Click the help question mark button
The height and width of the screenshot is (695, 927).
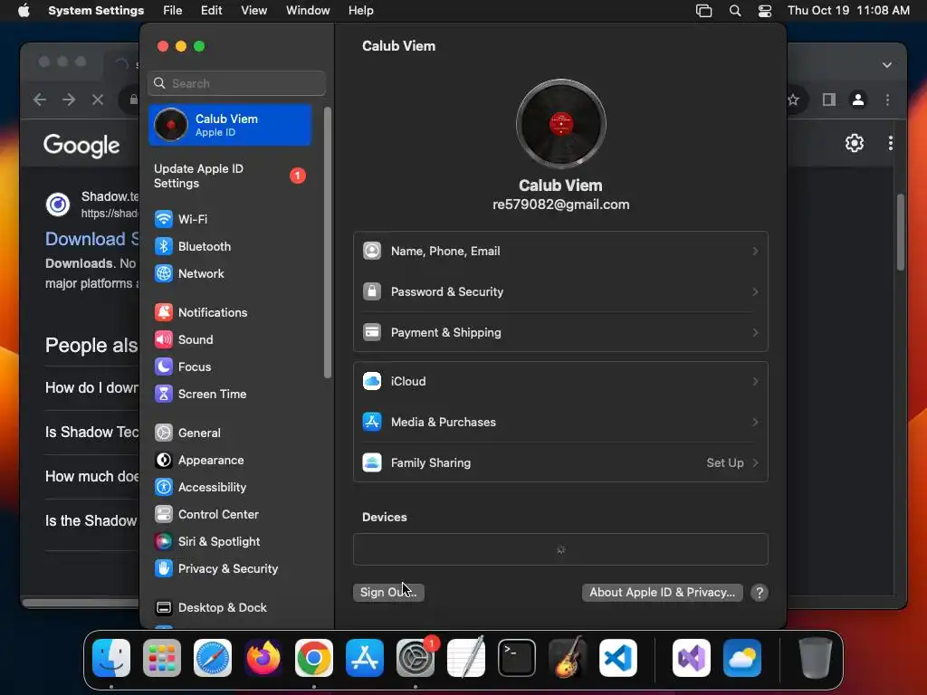[x=760, y=593]
